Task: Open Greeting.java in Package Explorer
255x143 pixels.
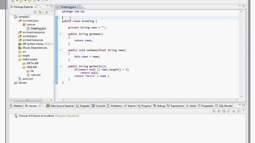Action: pyautogui.click(x=38, y=28)
